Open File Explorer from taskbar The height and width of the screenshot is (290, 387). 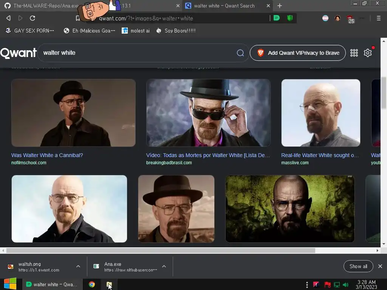point(109,285)
